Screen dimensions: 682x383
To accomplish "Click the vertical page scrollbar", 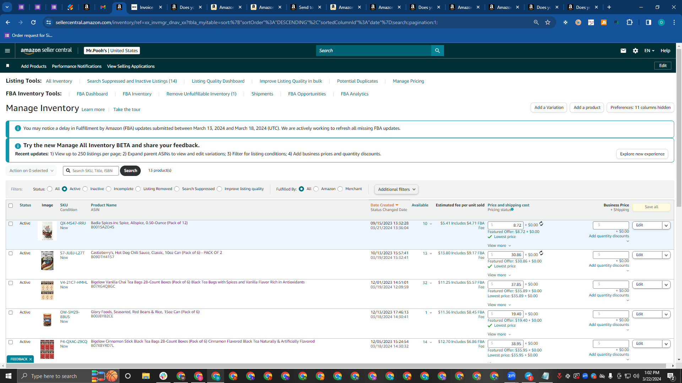I will click(679, 128).
